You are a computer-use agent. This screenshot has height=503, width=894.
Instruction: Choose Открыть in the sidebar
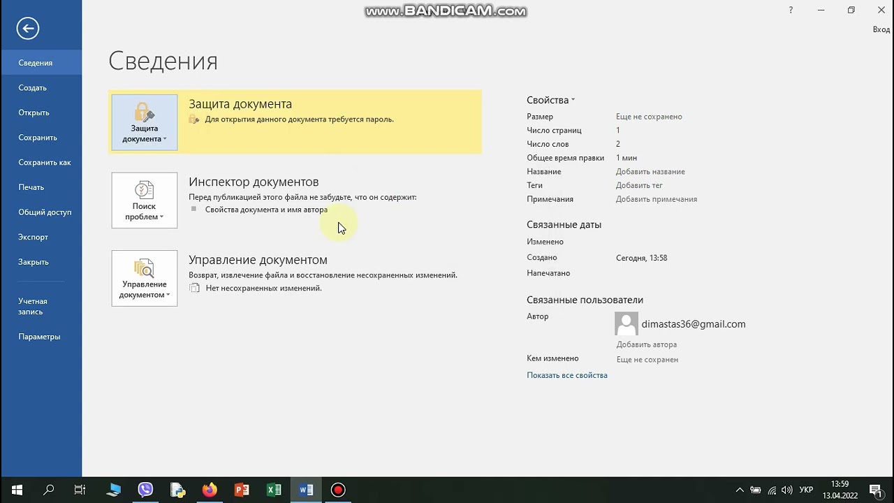(x=41, y=112)
